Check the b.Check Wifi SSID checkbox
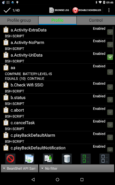The image size is (115, 185). click(x=110, y=87)
